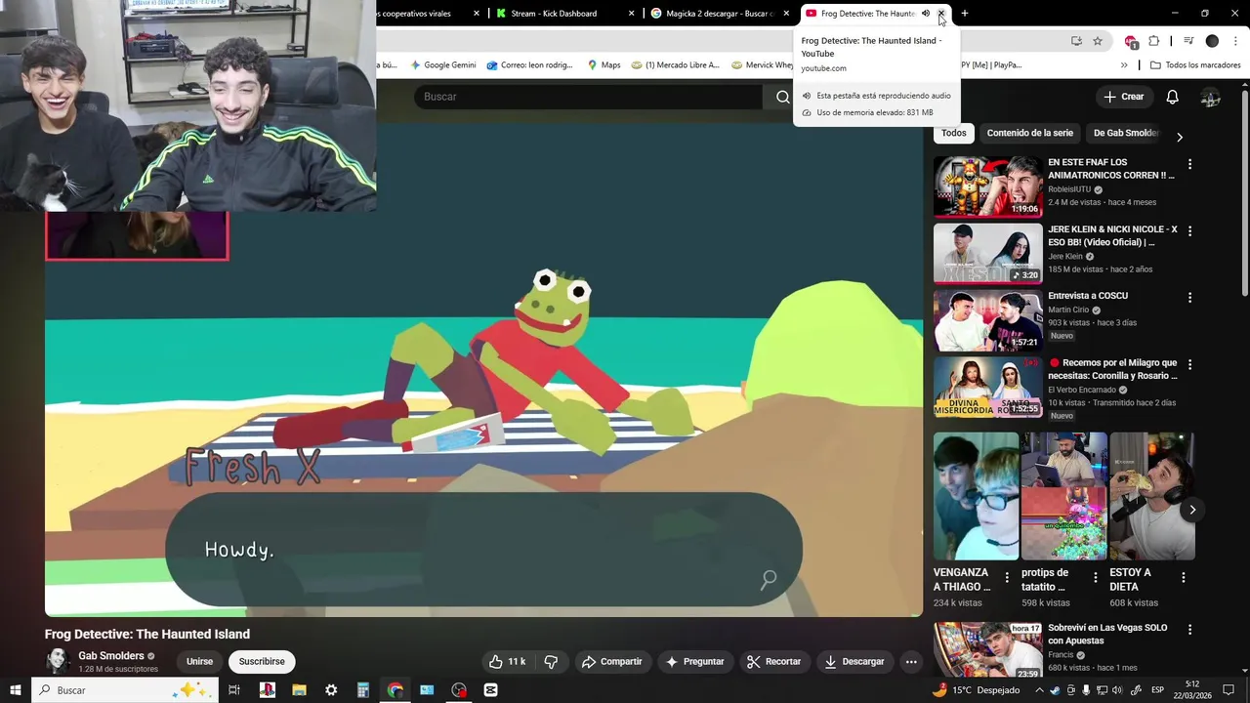Viewport: 1250px width, 703px height.
Task: Open options for protips de tatatito short
Action: 1095,578
